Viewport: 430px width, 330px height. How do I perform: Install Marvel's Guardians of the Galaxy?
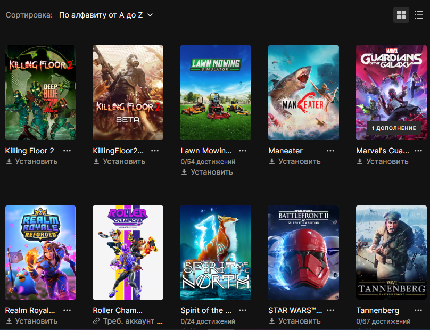(387, 161)
